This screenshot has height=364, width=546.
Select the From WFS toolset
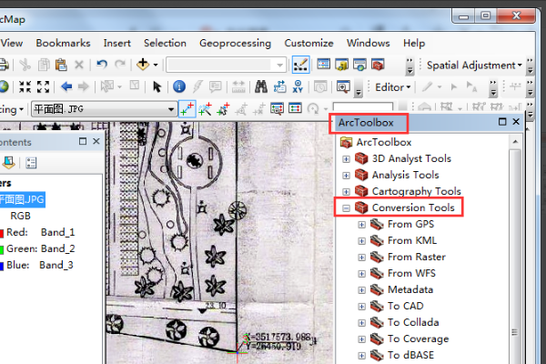coord(411,273)
